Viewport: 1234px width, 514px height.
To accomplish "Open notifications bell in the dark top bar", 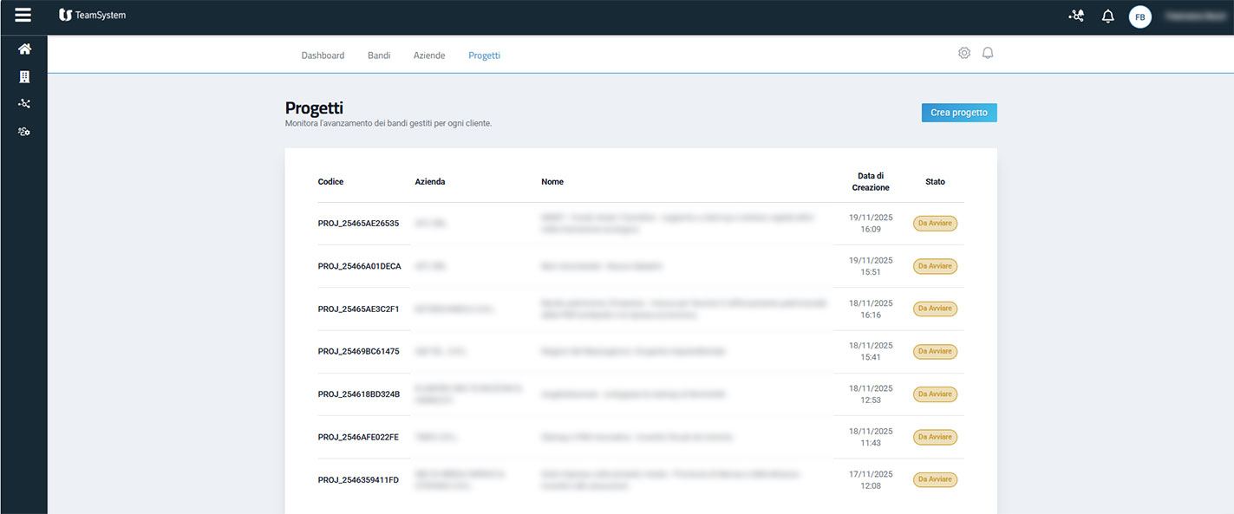I will click(x=1107, y=16).
